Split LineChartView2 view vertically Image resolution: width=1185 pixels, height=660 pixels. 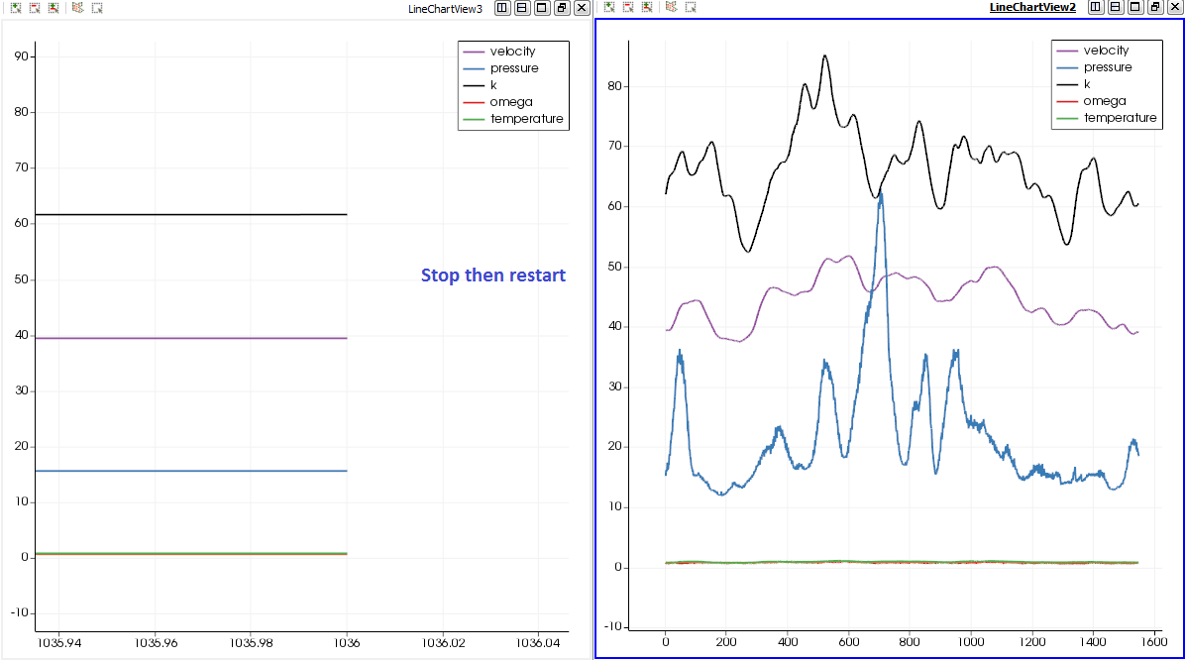(1116, 7)
